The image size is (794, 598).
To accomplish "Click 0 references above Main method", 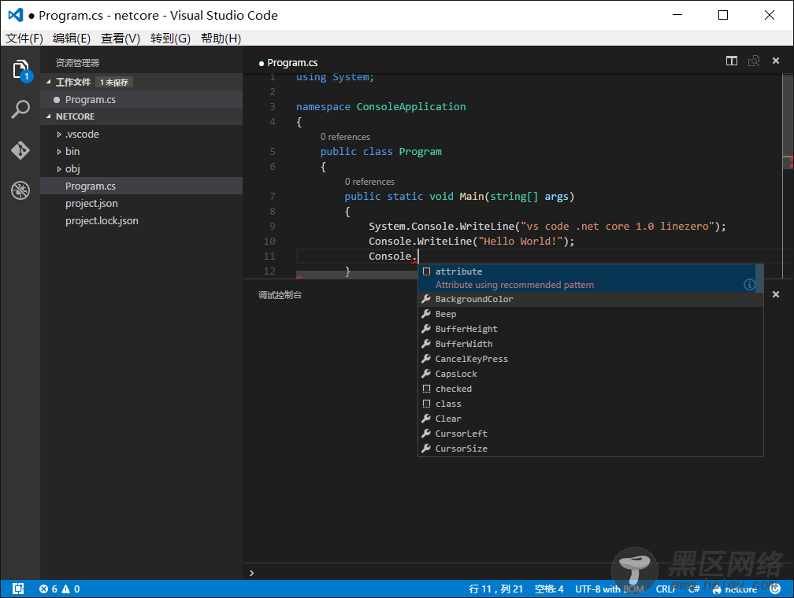I will click(369, 182).
